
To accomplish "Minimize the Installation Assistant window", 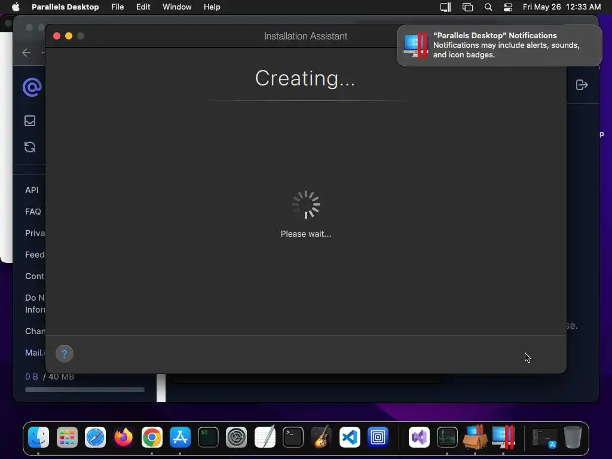I will (69, 36).
